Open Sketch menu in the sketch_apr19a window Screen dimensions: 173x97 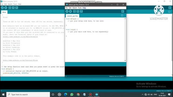click(x=75, y=8)
